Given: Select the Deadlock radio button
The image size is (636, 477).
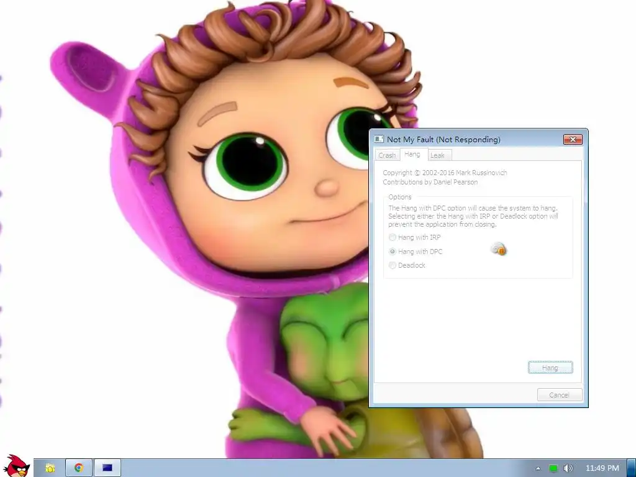Looking at the screenshot, I should tap(407, 265).
